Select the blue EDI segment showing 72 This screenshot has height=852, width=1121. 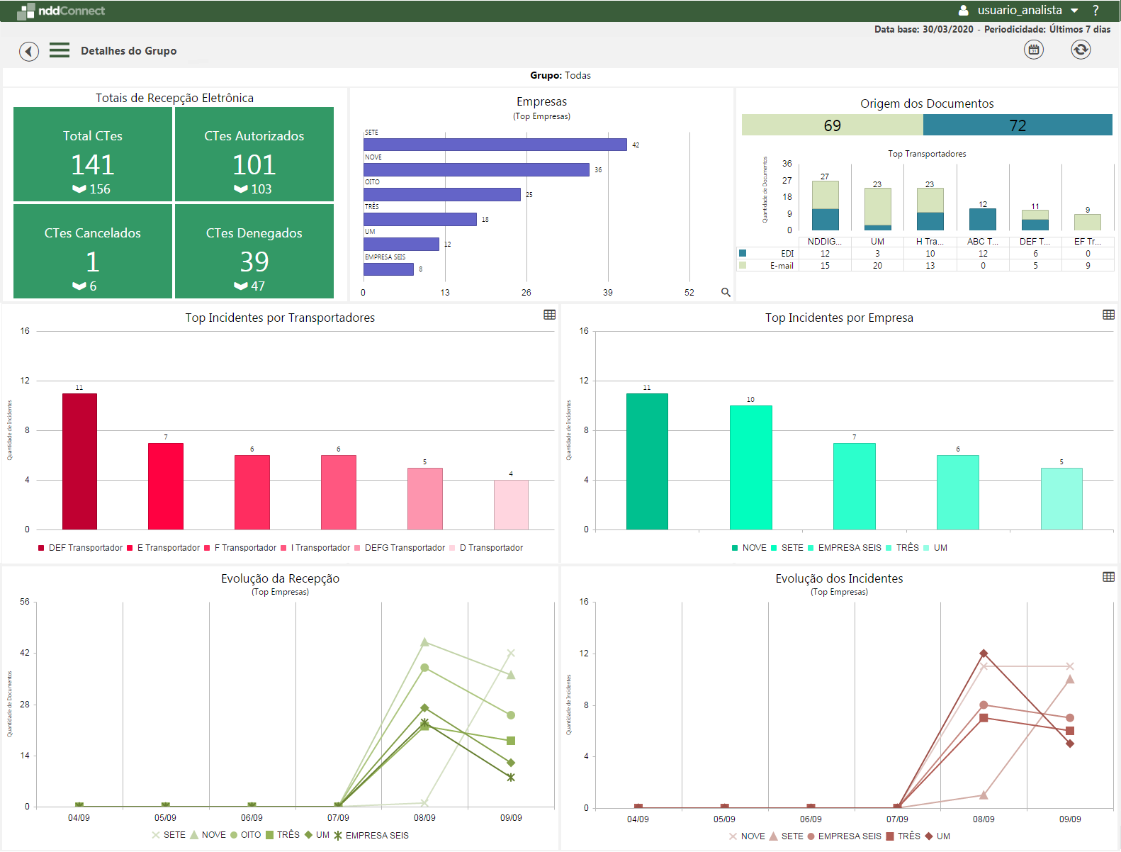pos(1018,125)
